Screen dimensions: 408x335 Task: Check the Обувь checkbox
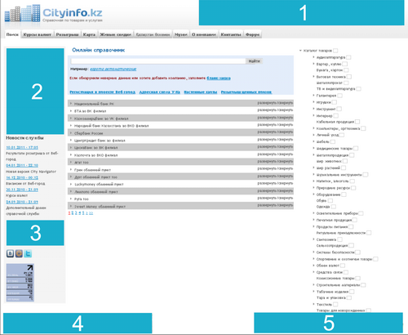click(x=330, y=200)
